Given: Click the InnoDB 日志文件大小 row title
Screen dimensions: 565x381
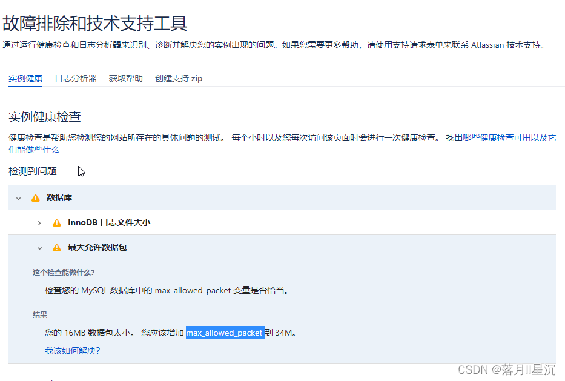Looking at the screenshot, I should [x=109, y=222].
